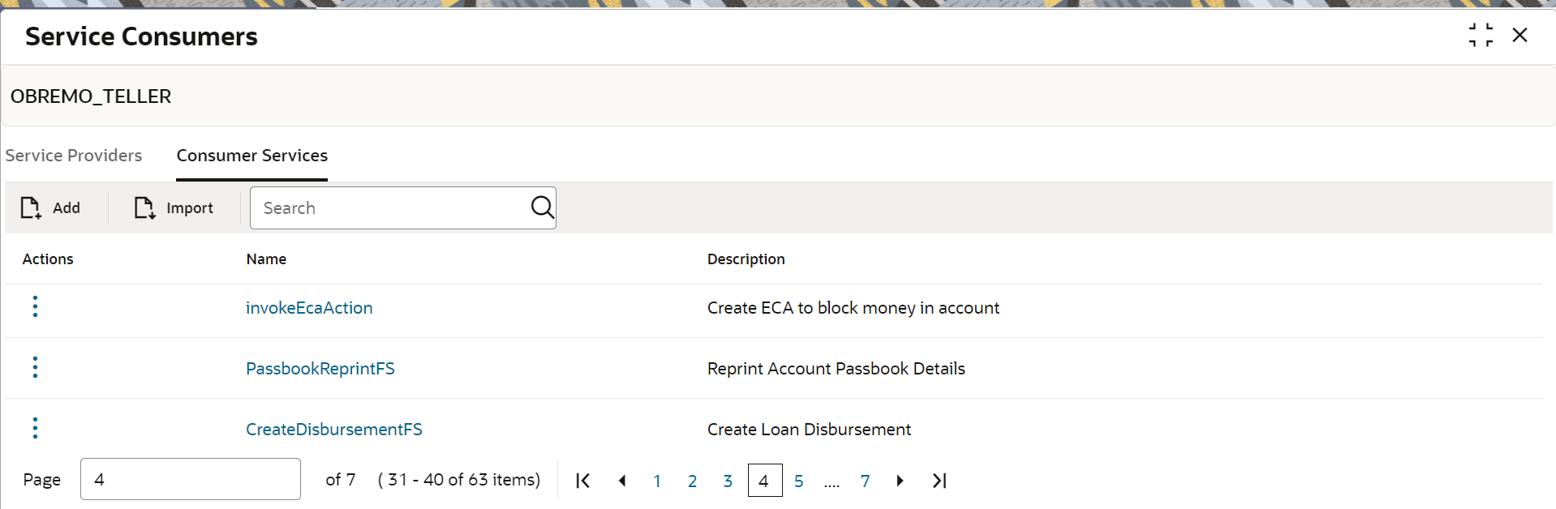
Task: Click the Page number input box
Action: click(x=191, y=479)
